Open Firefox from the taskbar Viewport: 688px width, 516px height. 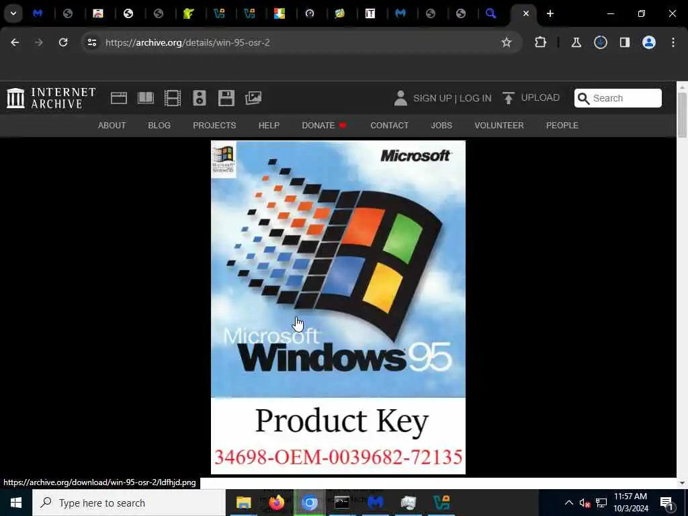276,503
